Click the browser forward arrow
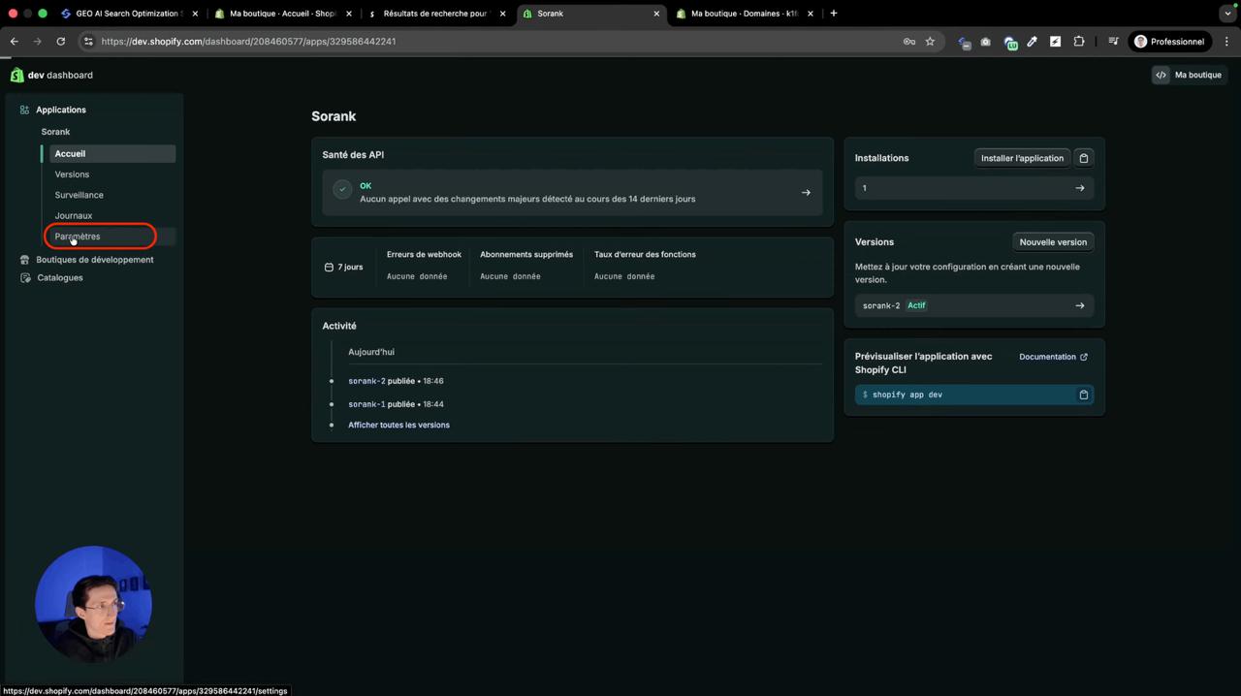Screen dimensions: 1241x696 tap(37, 42)
